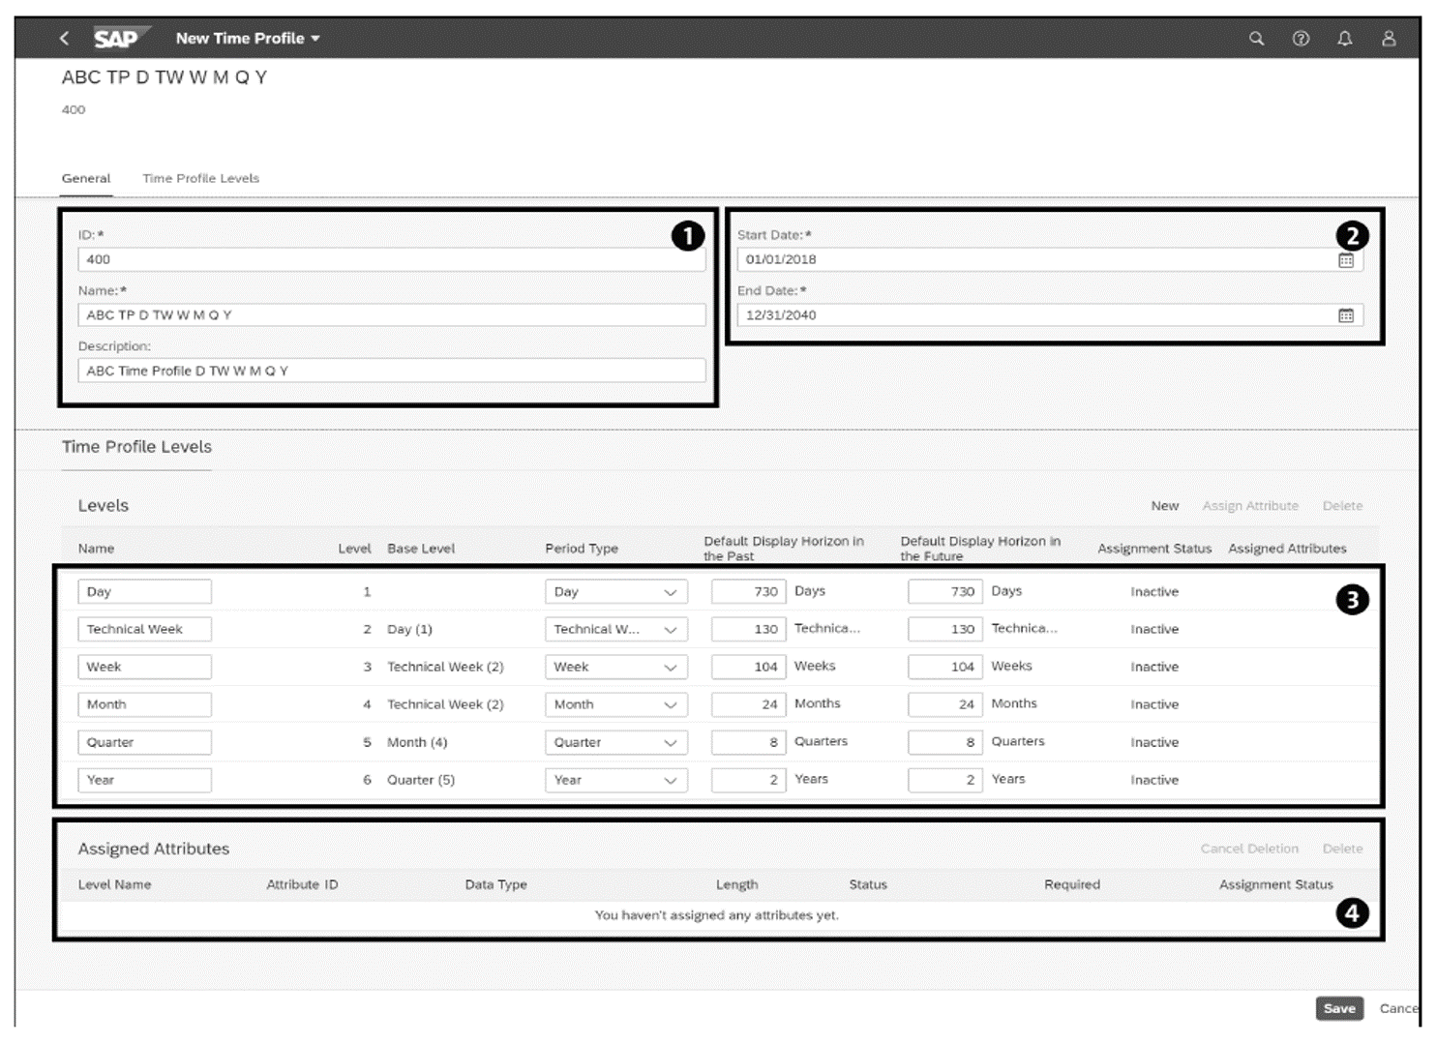
Task: Open the notifications bell
Action: click(x=1345, y=39)
